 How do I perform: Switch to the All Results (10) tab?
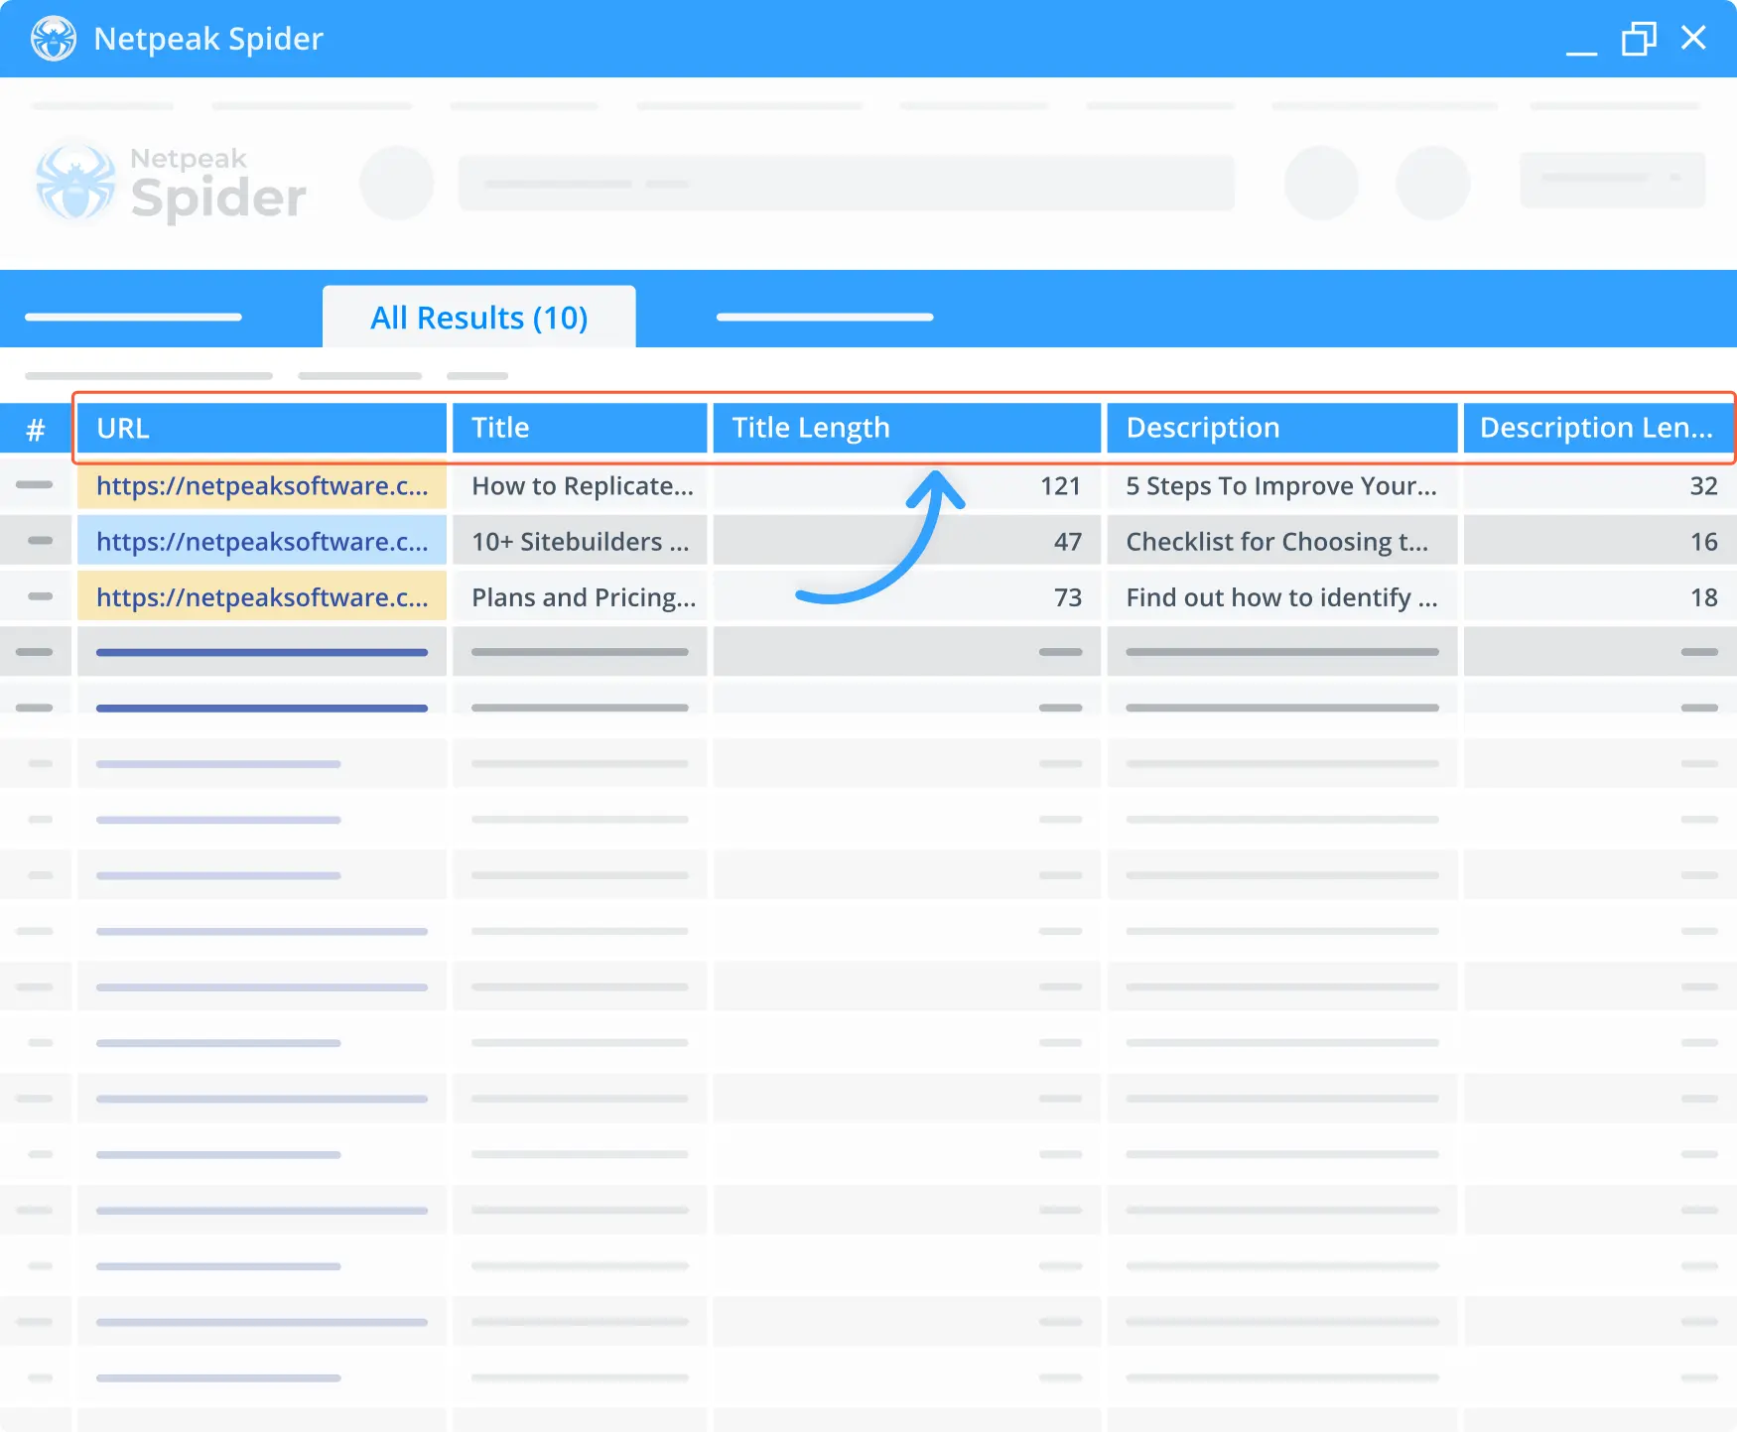click(x=479, y=318)
